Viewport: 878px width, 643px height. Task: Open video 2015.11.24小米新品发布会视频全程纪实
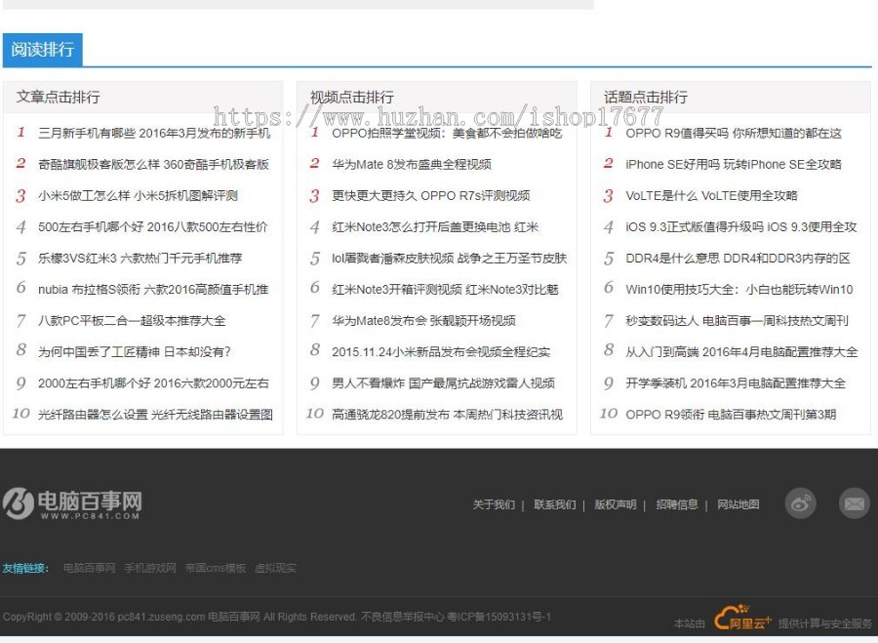441,351
